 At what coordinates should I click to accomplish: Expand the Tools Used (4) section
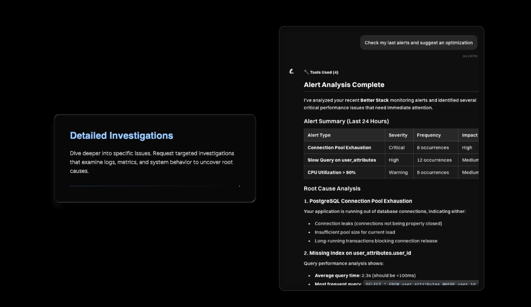pyautogui.click(x=324, y=72)
